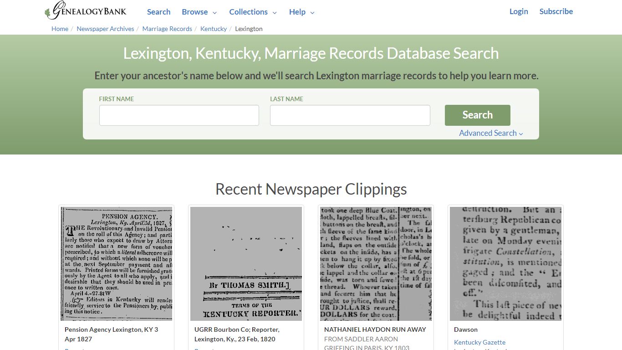
Task: Click the green Search button
Action: pyautogui.click(x=477, y=115)
